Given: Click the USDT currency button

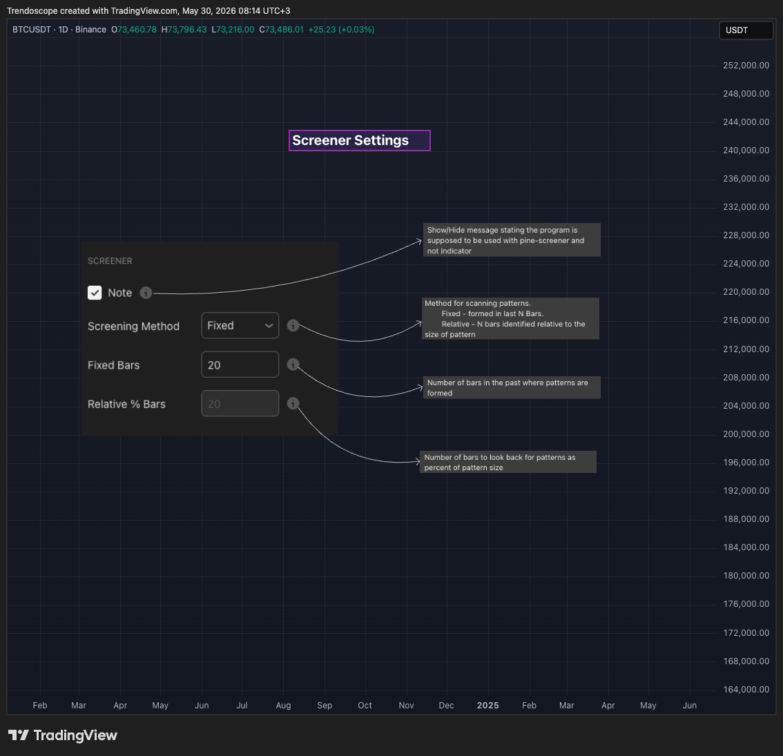Looking at the screenshot, I should click(746, 30).
